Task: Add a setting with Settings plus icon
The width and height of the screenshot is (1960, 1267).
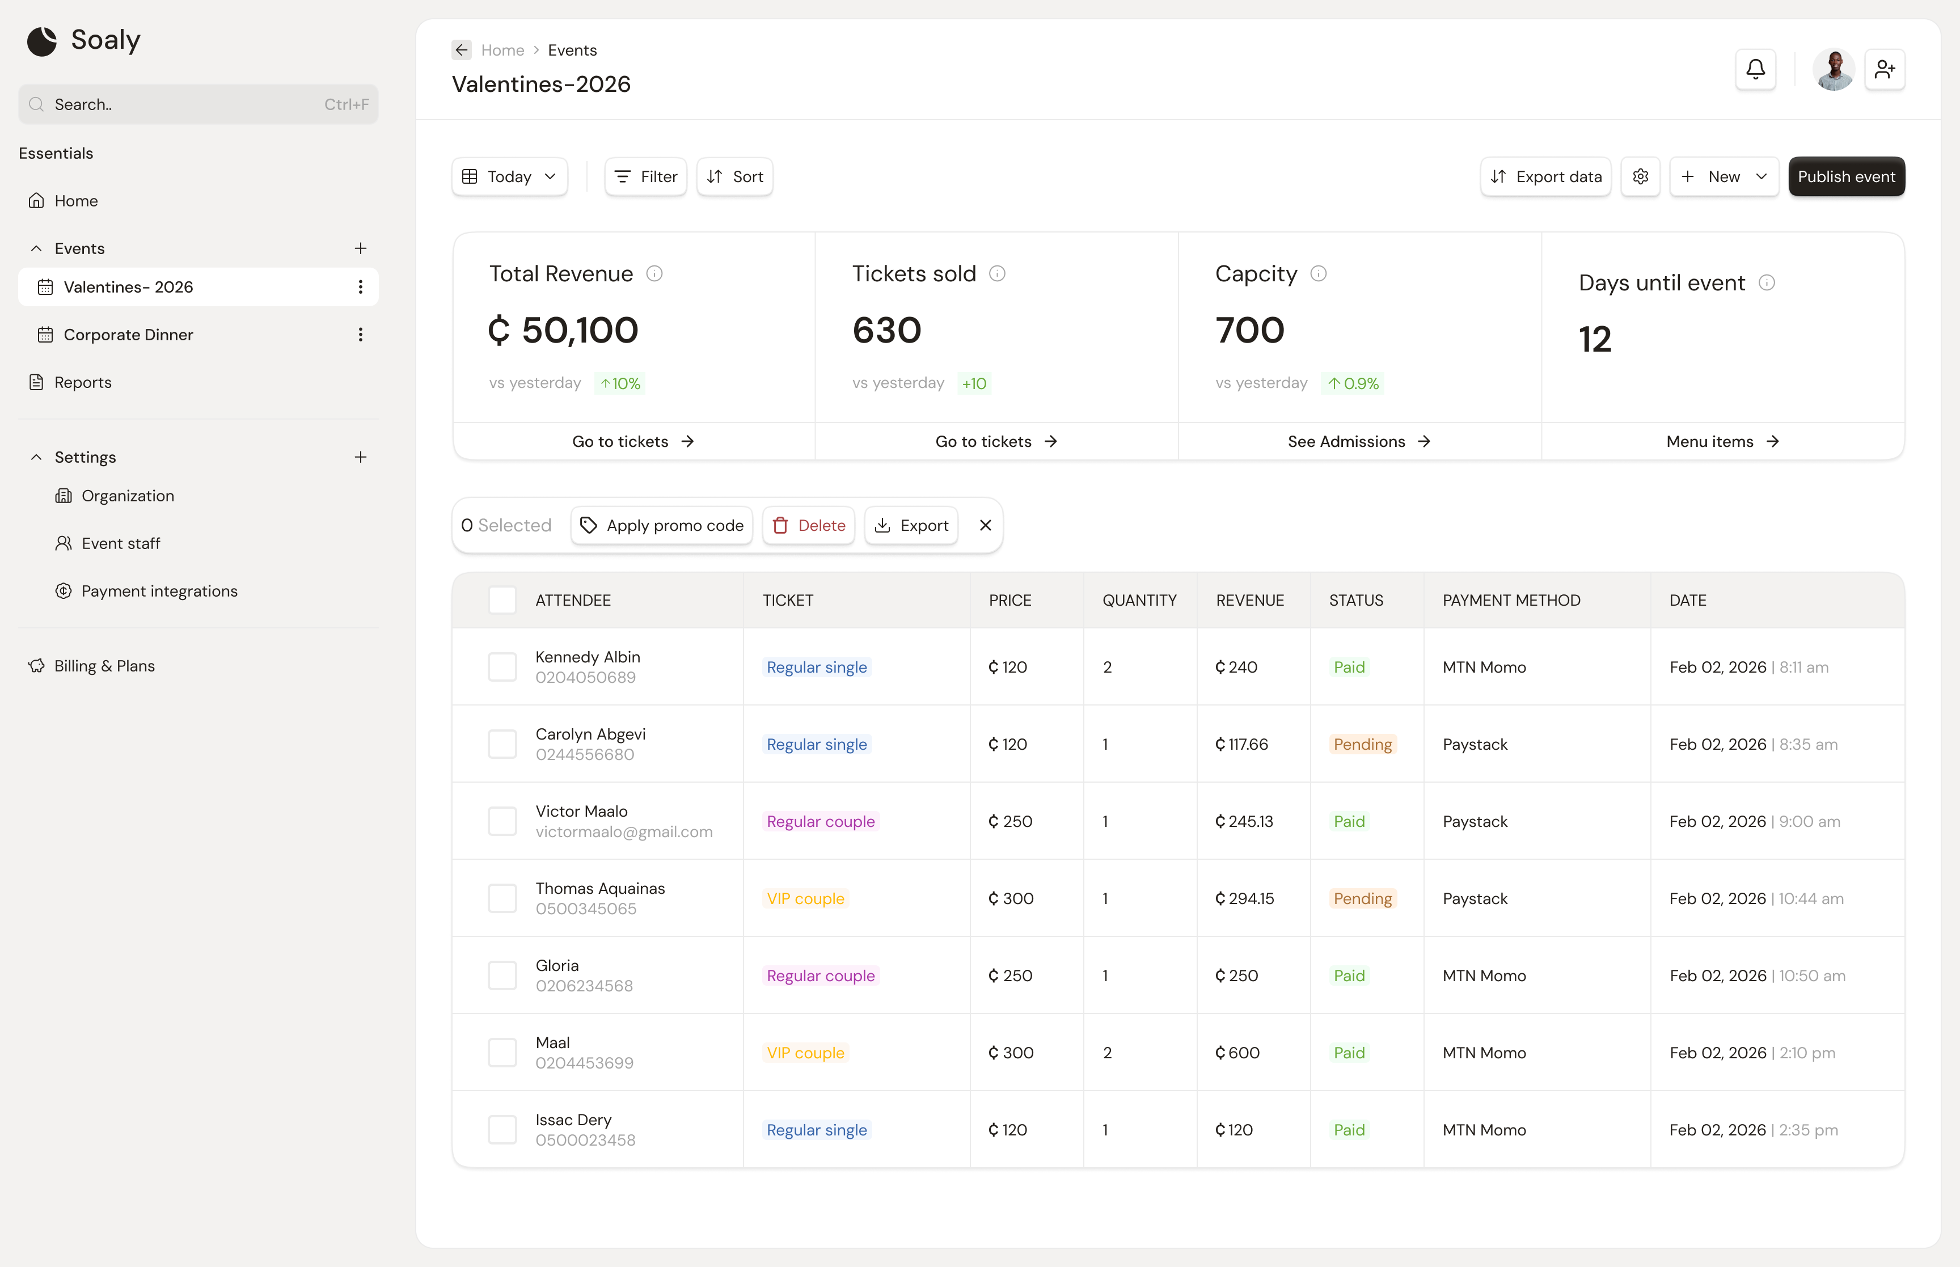Action: click(x=360, y=458)
